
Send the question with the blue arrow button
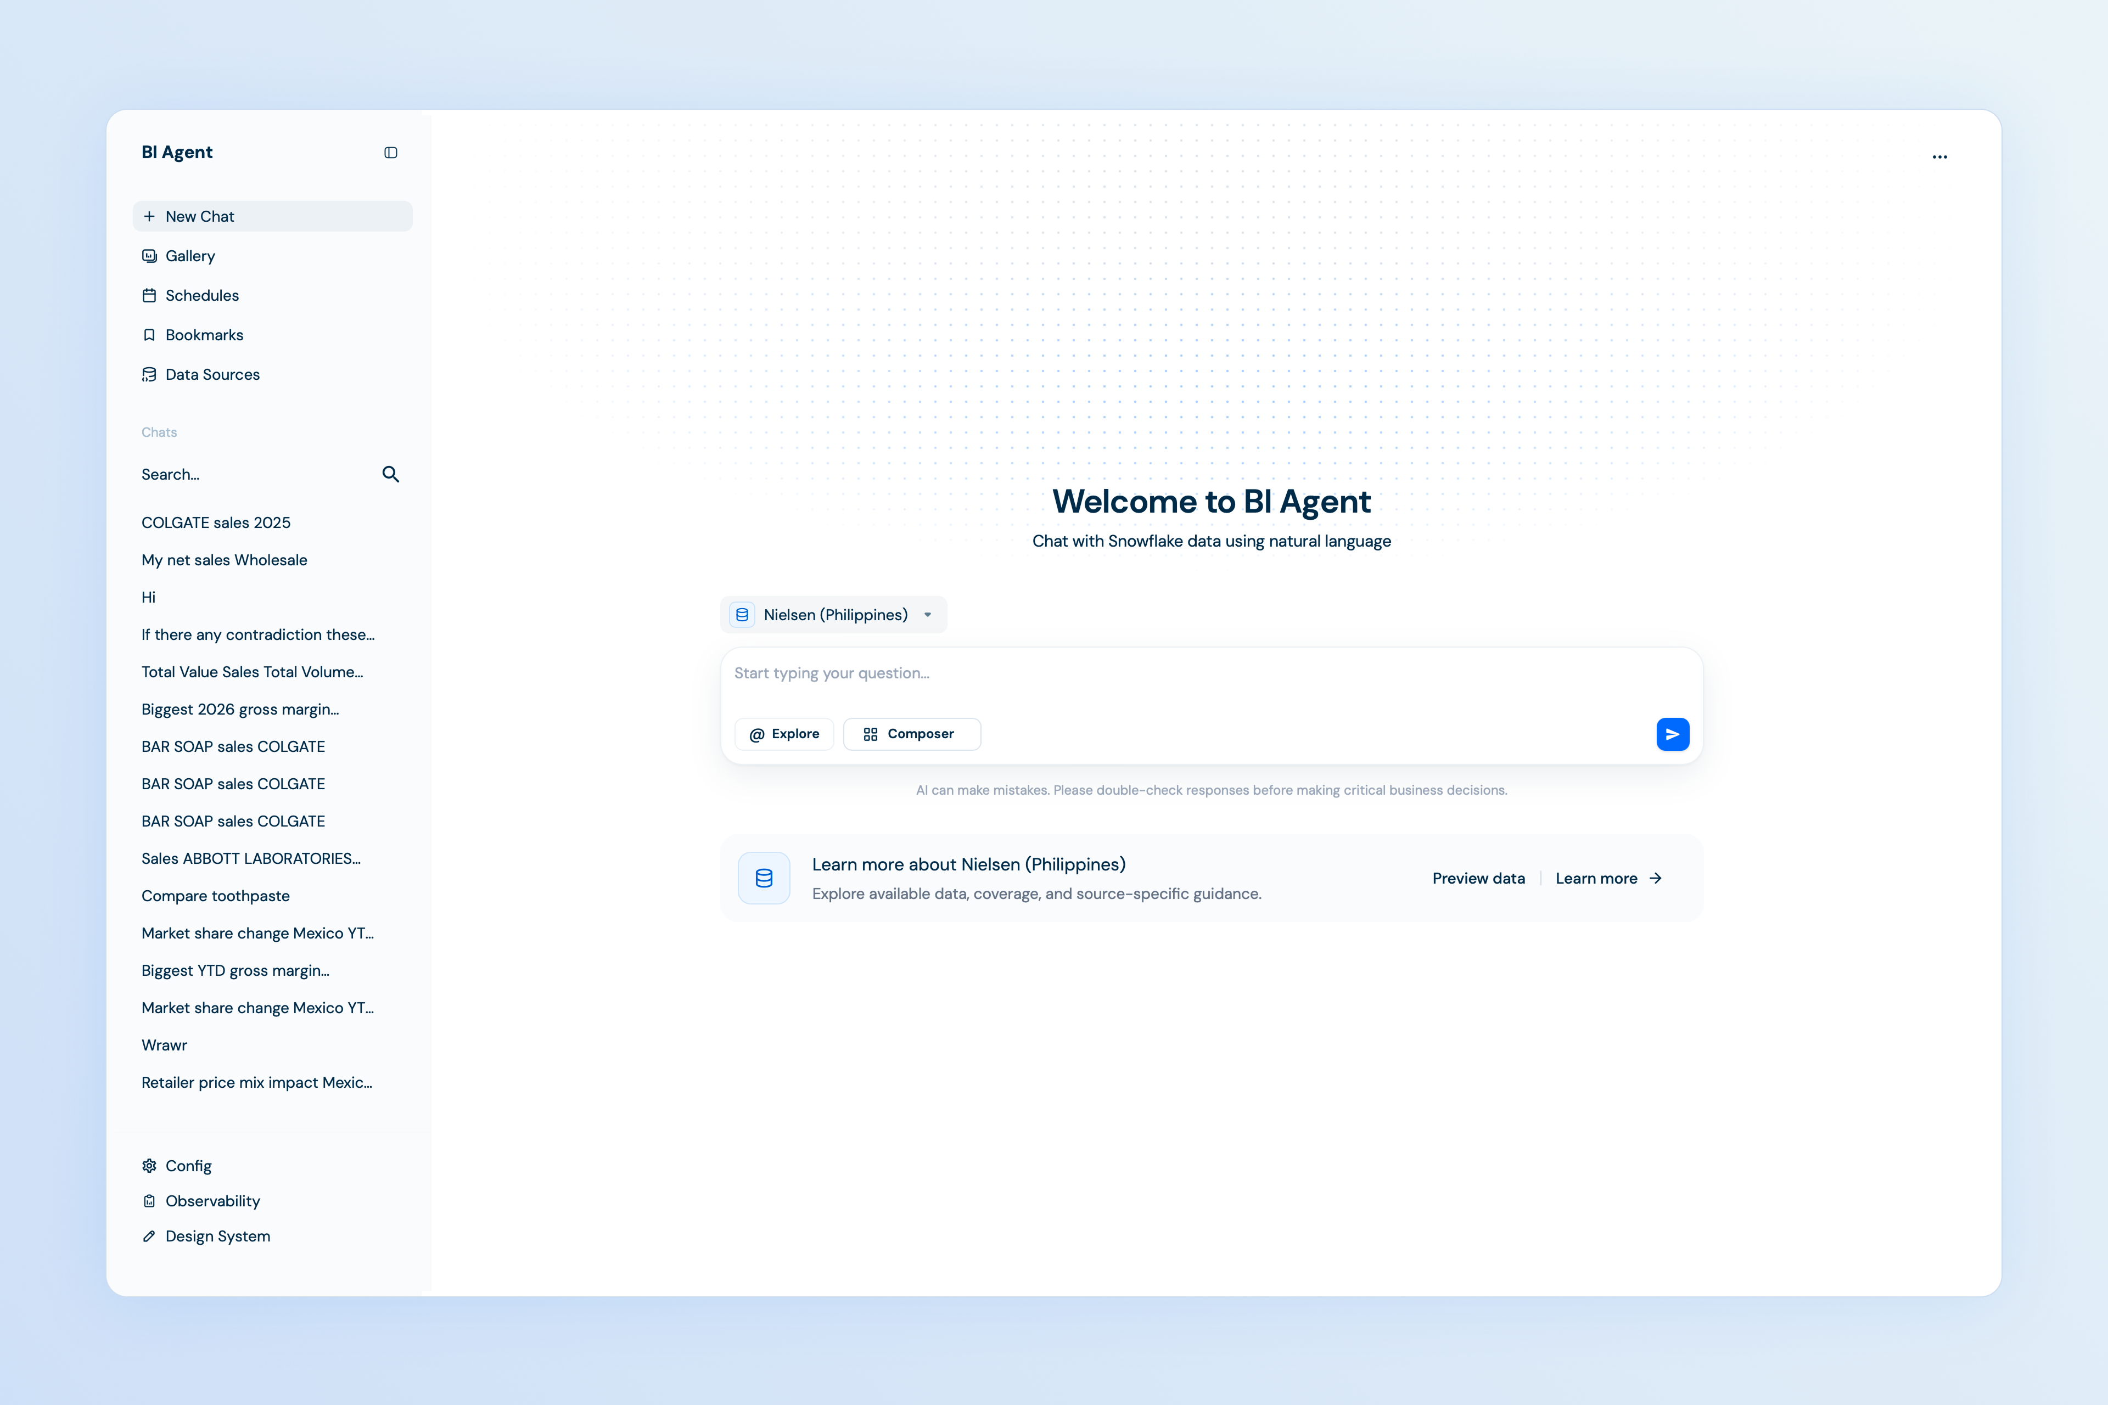[1673, 734]
